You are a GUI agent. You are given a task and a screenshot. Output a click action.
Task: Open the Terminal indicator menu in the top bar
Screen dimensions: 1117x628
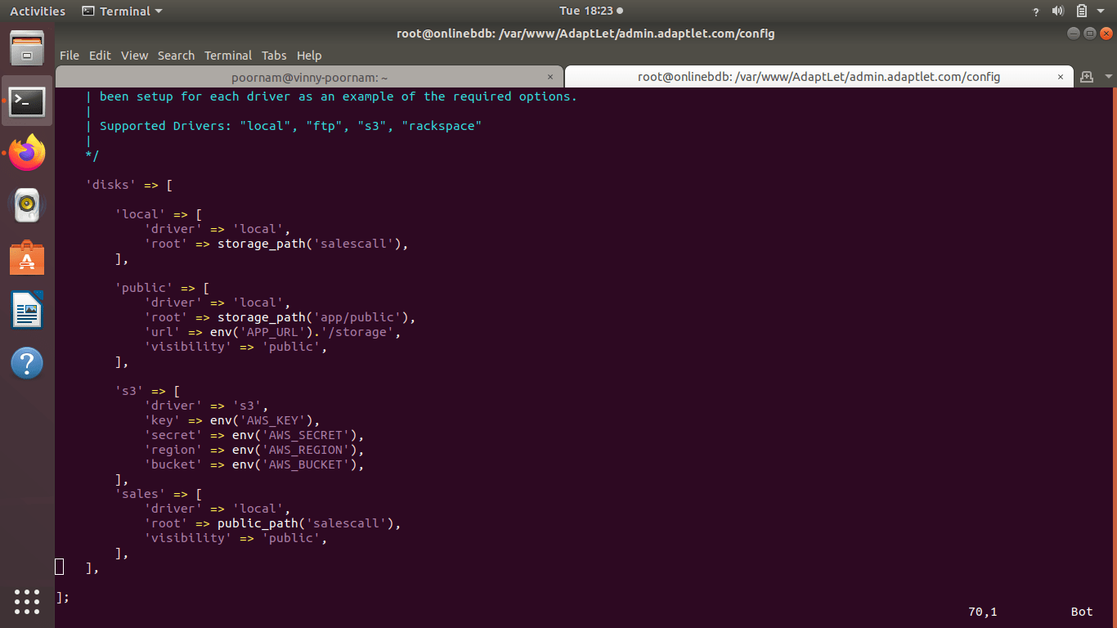(120, 11)
